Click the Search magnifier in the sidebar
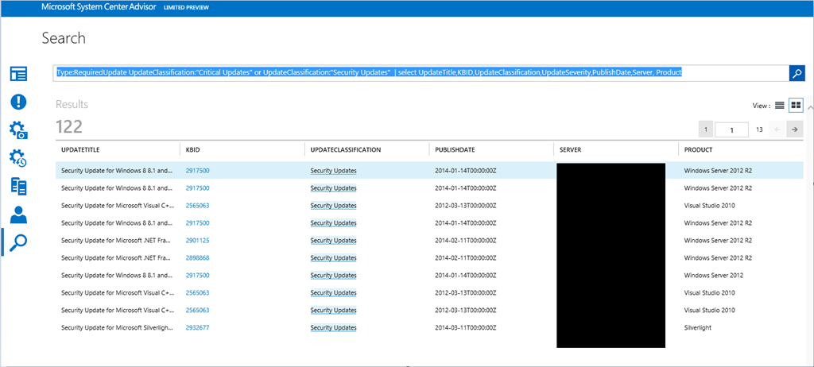 [x=18, y=241]
